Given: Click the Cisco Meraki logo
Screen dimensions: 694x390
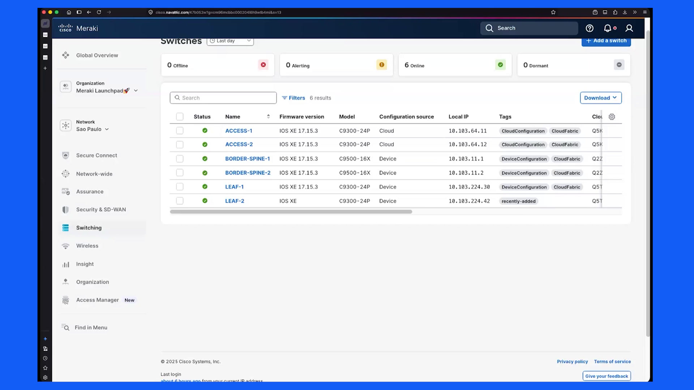Looking at the screenshot, I should [78, 28].
